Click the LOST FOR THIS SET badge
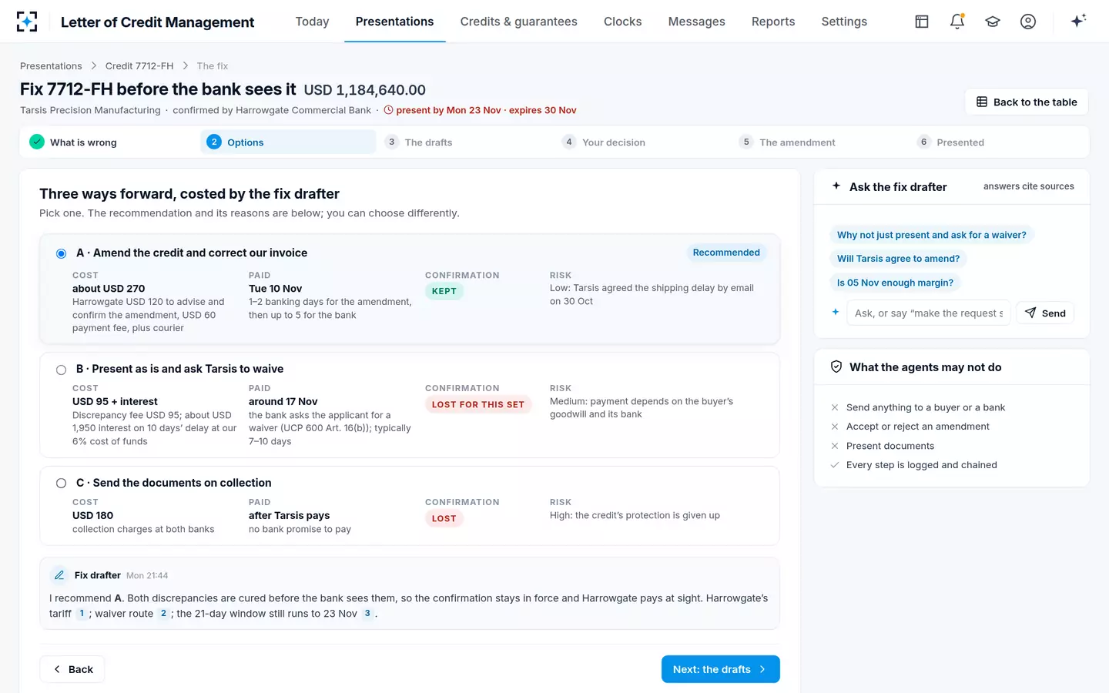 click(478, 404)
